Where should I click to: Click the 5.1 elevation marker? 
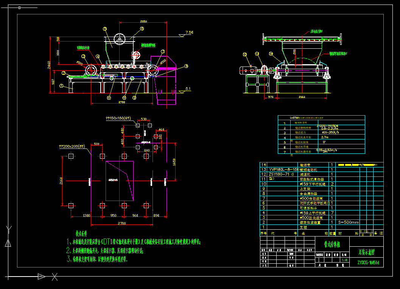tap(188, 90)
